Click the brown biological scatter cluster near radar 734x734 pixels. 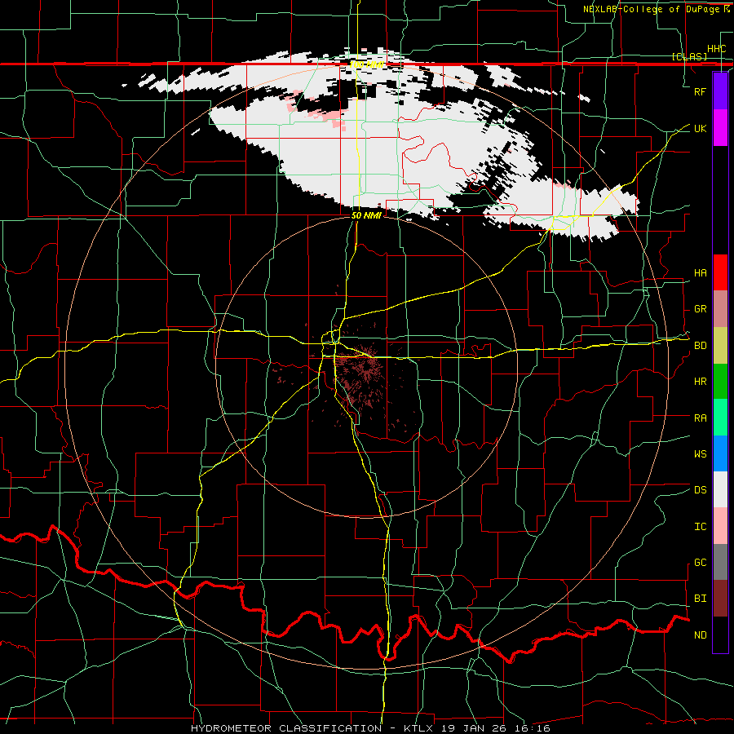point(362,374)
